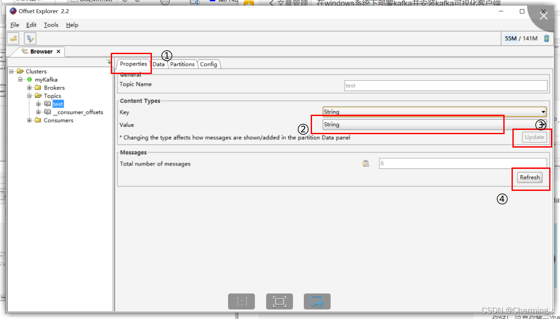Switch to the Data tab
Screen dimensions: 560x319
pyautogui.click(x=159, y=64)
